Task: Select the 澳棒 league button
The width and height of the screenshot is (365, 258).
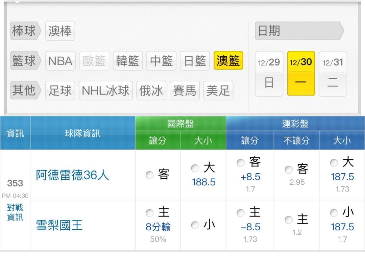Action: coord(60,31)
